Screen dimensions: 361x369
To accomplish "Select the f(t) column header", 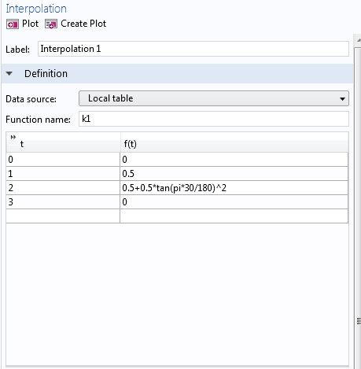I will 234,142.
